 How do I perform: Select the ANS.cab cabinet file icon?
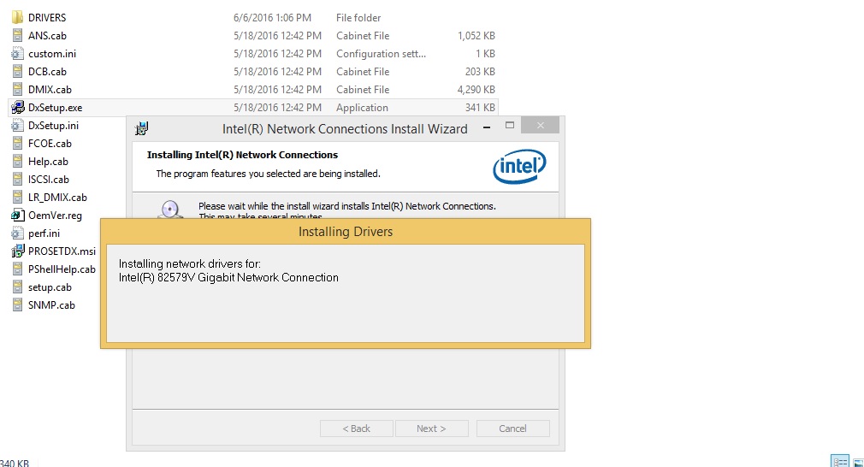[17, 36]
